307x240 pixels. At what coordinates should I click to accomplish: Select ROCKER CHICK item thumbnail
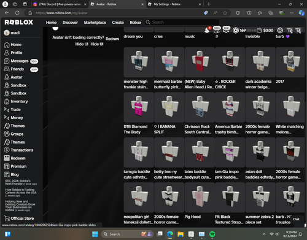230,62
